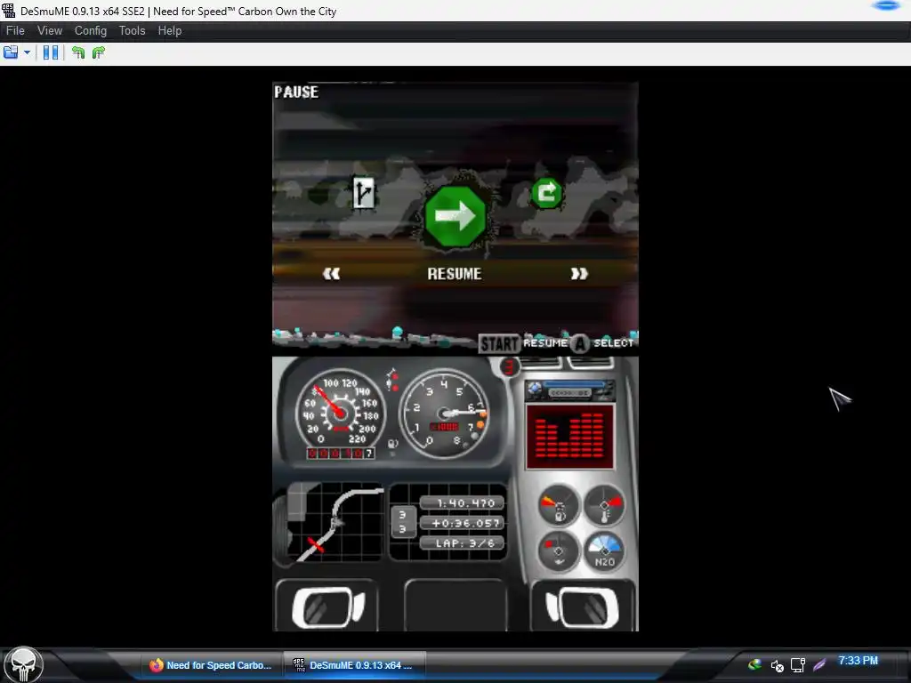Click the 7:33 PM clock

pos(858,661)
